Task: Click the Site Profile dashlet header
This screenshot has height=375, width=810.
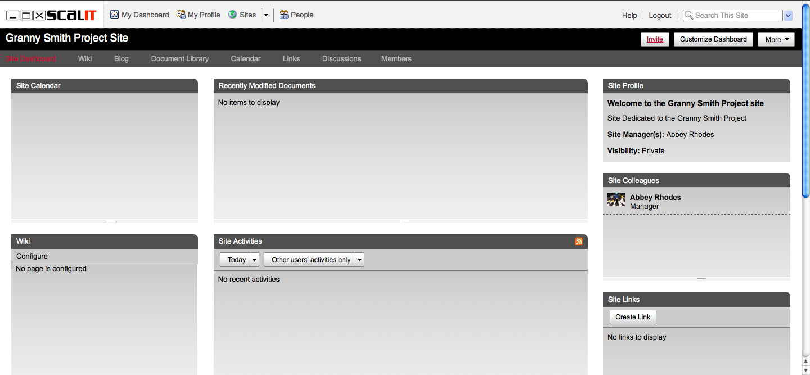Action: click(x=696, y=86)
